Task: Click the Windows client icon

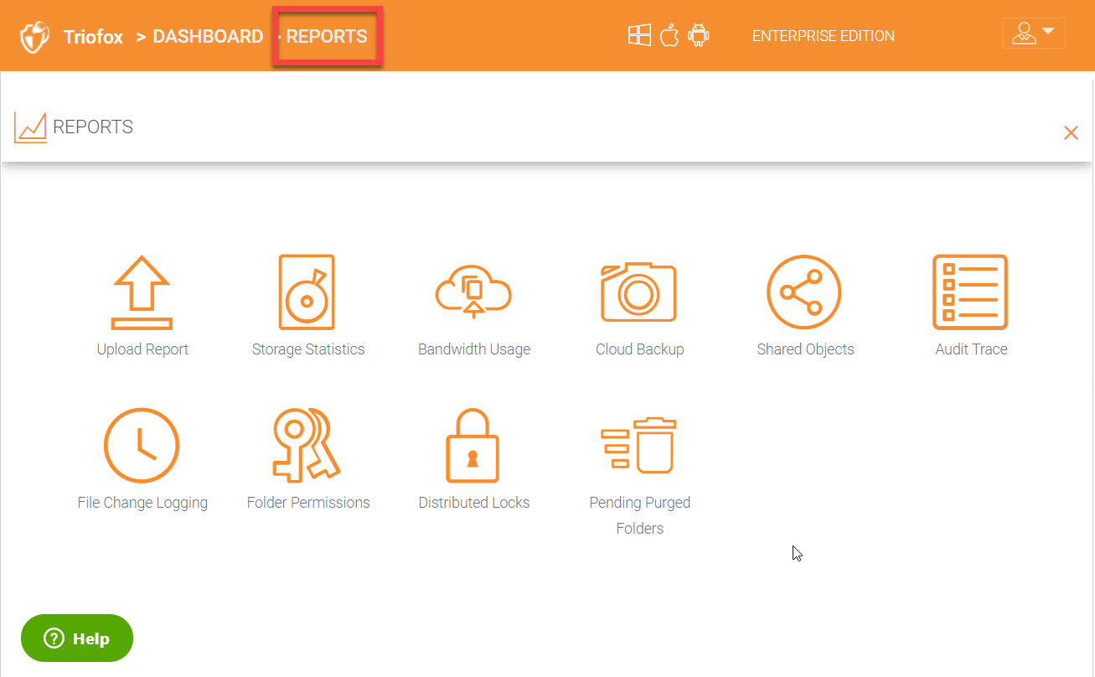Action: [x=640, y=35]
